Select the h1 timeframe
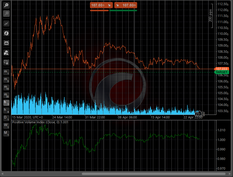Screen dimensions: 233x177 pyautogui.click(x=6, y=103)
